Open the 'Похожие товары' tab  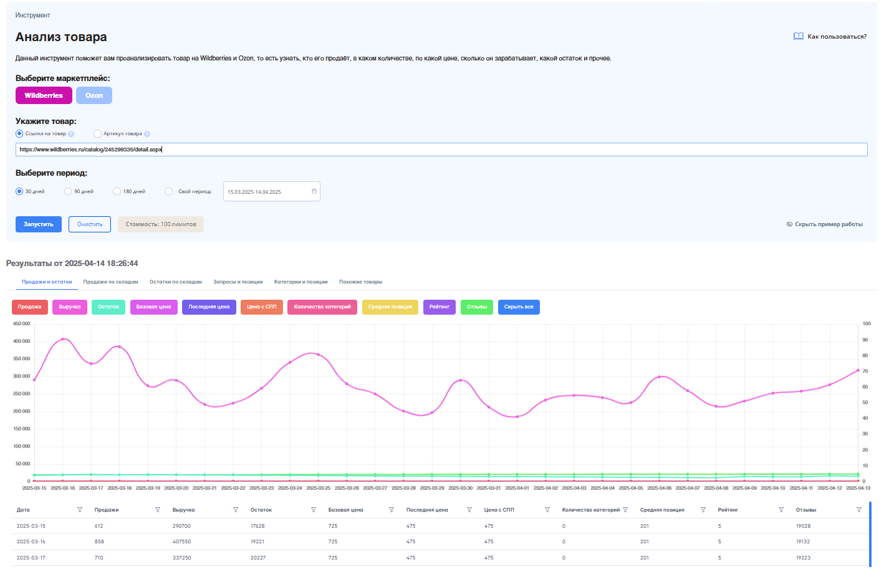pyautogui.click(x=360, y=282)
